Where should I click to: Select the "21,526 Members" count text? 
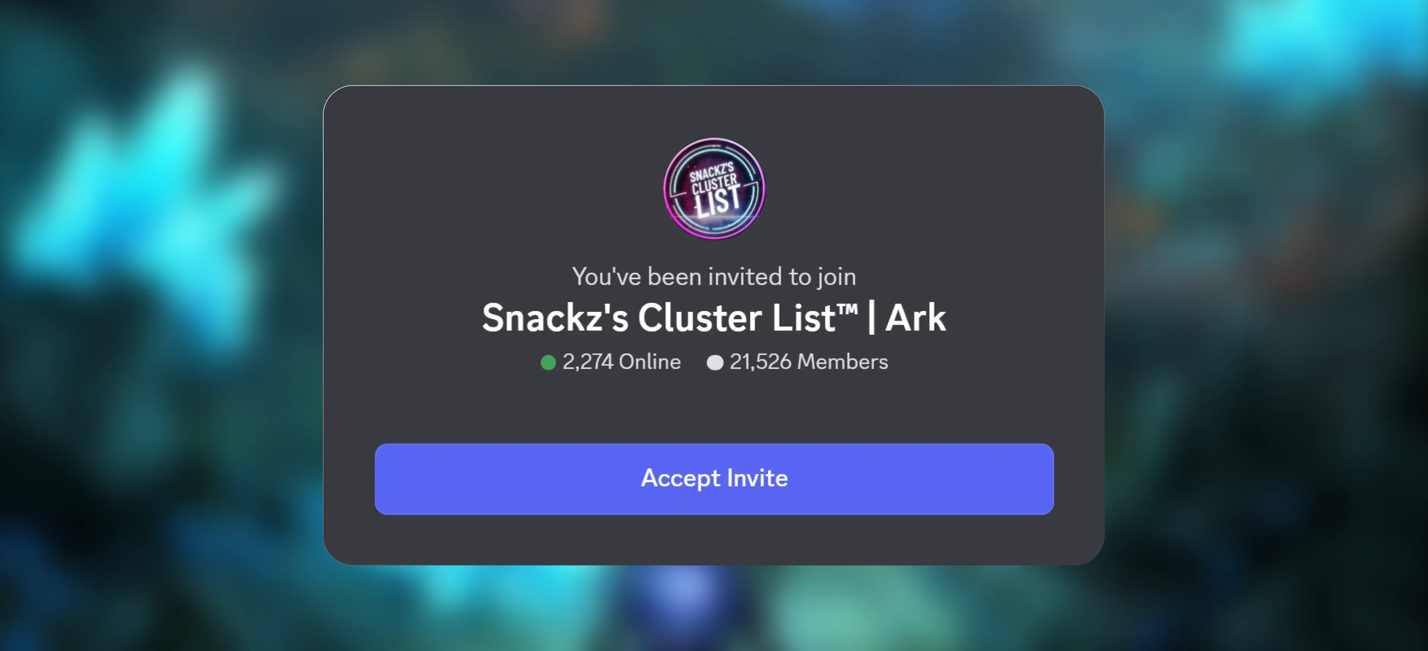click(809, 362)
